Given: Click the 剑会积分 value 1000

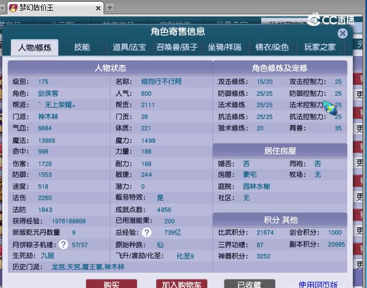Looking at the screenshot, I should (335, 232).
